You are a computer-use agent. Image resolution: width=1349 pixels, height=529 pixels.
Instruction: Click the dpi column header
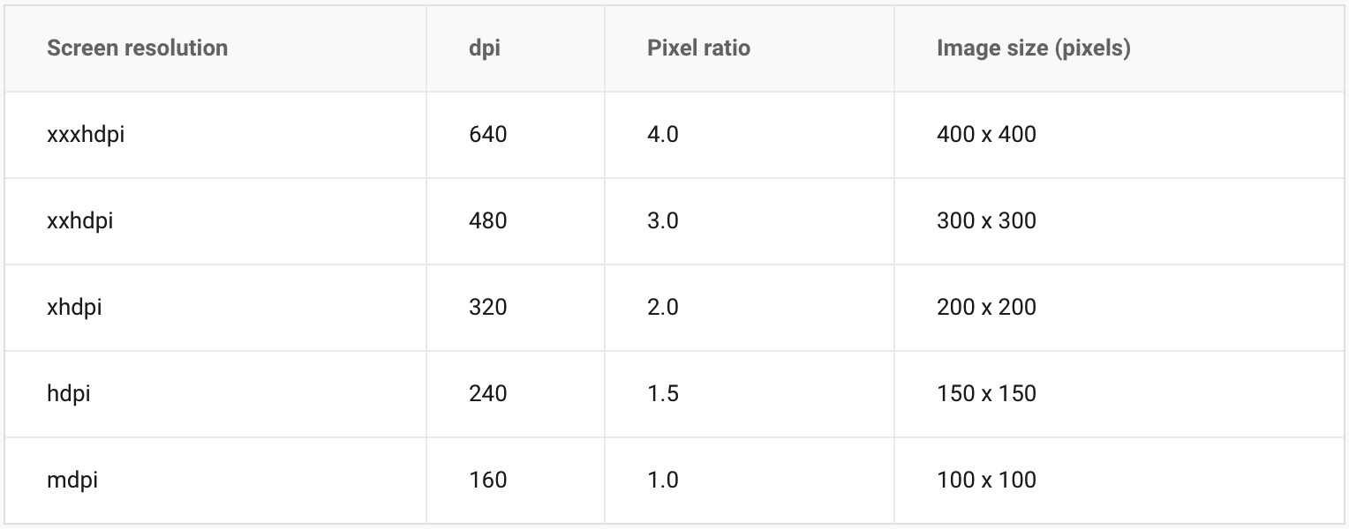[484, 48]
